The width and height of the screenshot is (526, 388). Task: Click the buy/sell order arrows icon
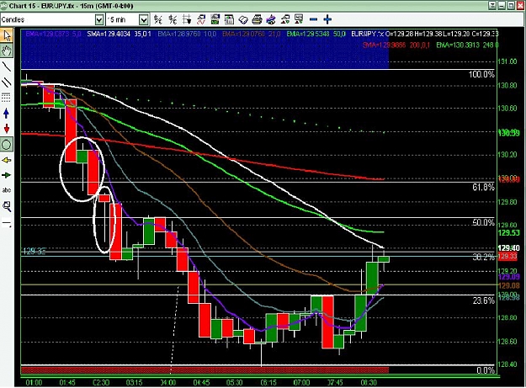[285, 20]
